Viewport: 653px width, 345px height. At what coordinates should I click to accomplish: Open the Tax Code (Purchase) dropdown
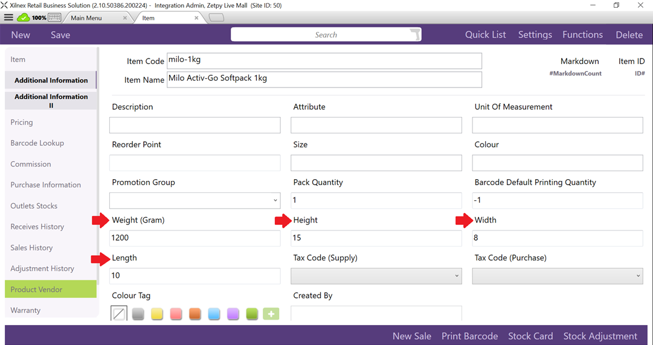[x=558, y=276]
